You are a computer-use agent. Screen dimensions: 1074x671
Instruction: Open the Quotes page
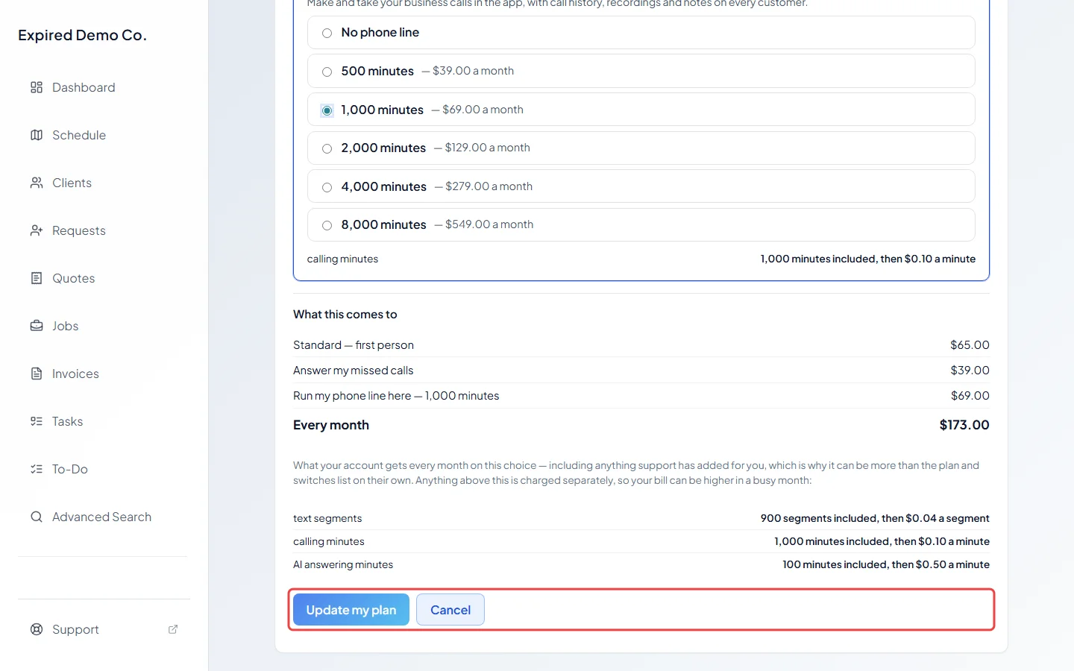[x=104, y=278]
